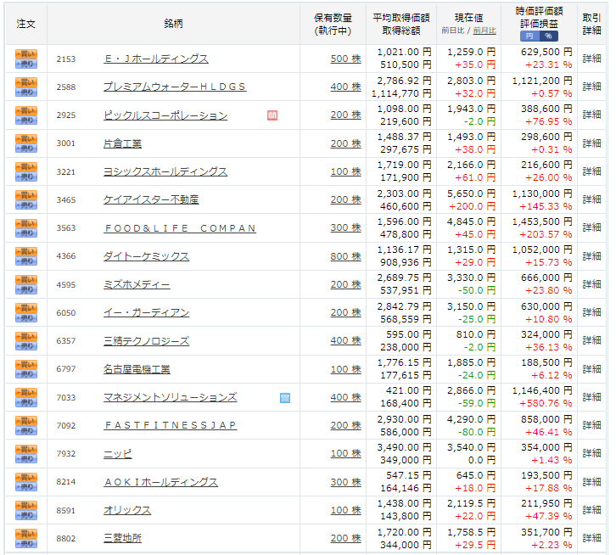Click 300 株 quantity for AOKIホールディングス
Viewport: 616px width, 555px height.
345,482
